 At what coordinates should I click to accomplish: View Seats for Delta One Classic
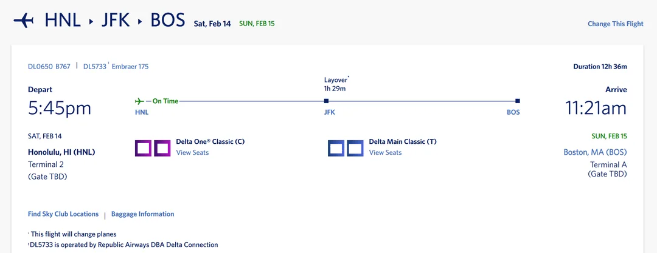click(192, 153)
